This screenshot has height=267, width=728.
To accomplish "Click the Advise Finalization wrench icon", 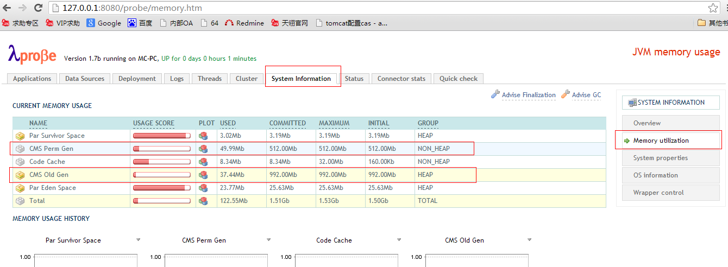I will [x=495, y=94].
